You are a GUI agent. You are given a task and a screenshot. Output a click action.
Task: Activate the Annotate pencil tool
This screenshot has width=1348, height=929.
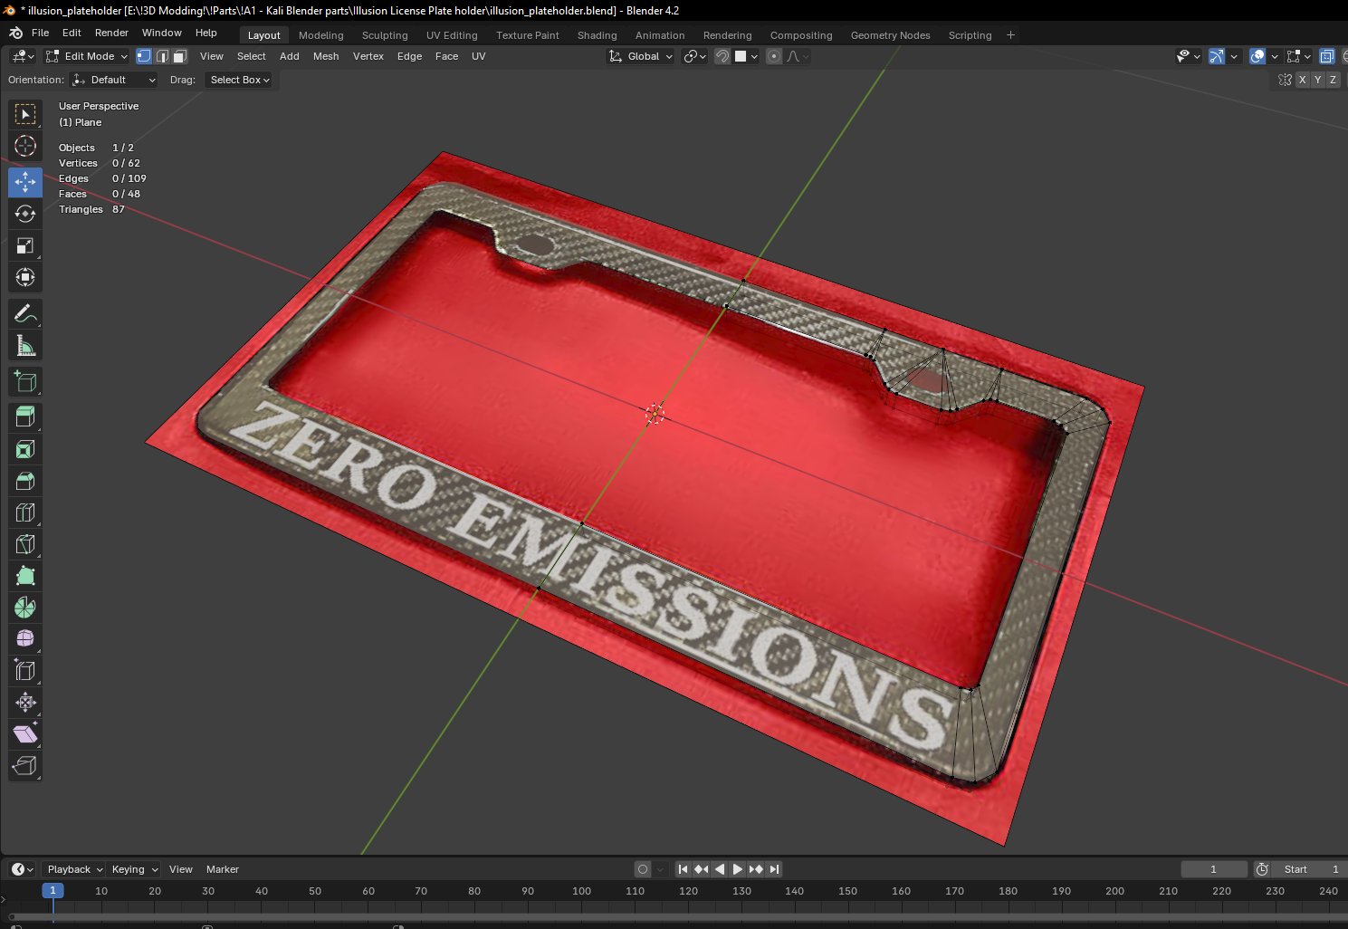tap(25, 313)
